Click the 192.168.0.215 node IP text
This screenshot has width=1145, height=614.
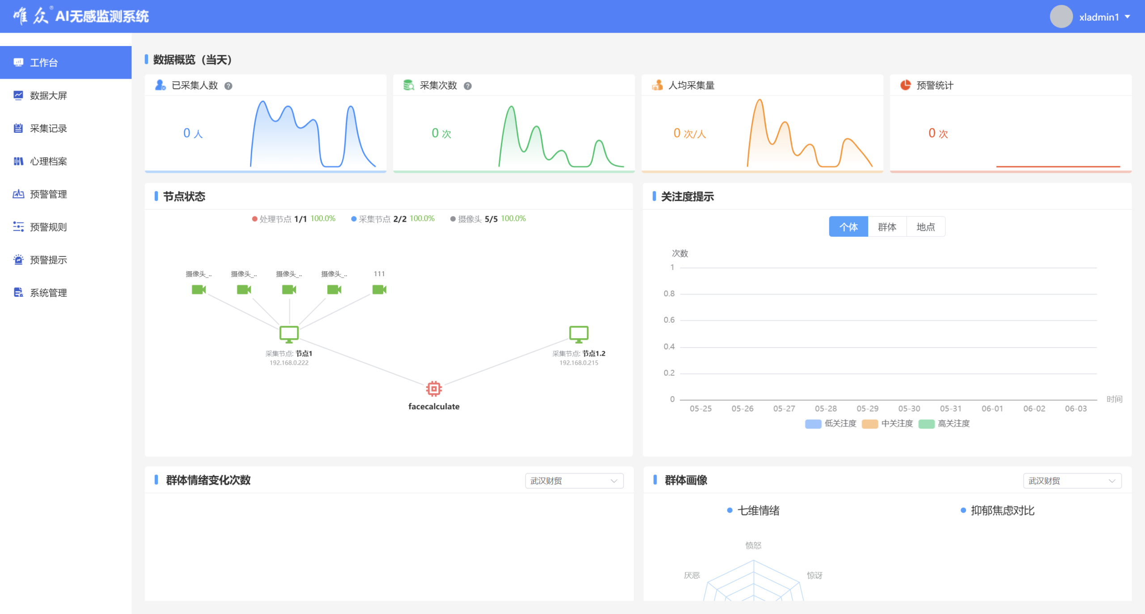[578, 363]
